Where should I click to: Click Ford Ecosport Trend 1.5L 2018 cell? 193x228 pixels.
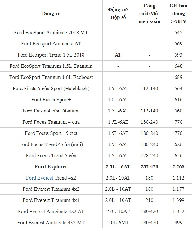pos(51,55)
